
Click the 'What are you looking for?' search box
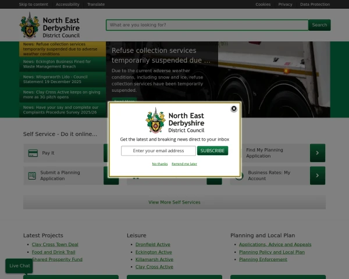tap(207, 25)
